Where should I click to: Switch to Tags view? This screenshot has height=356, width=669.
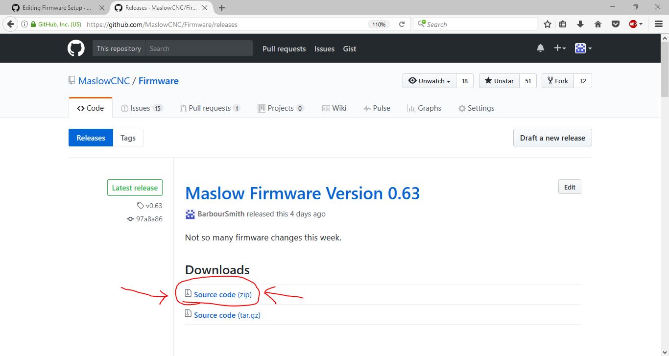pos(128,138)
